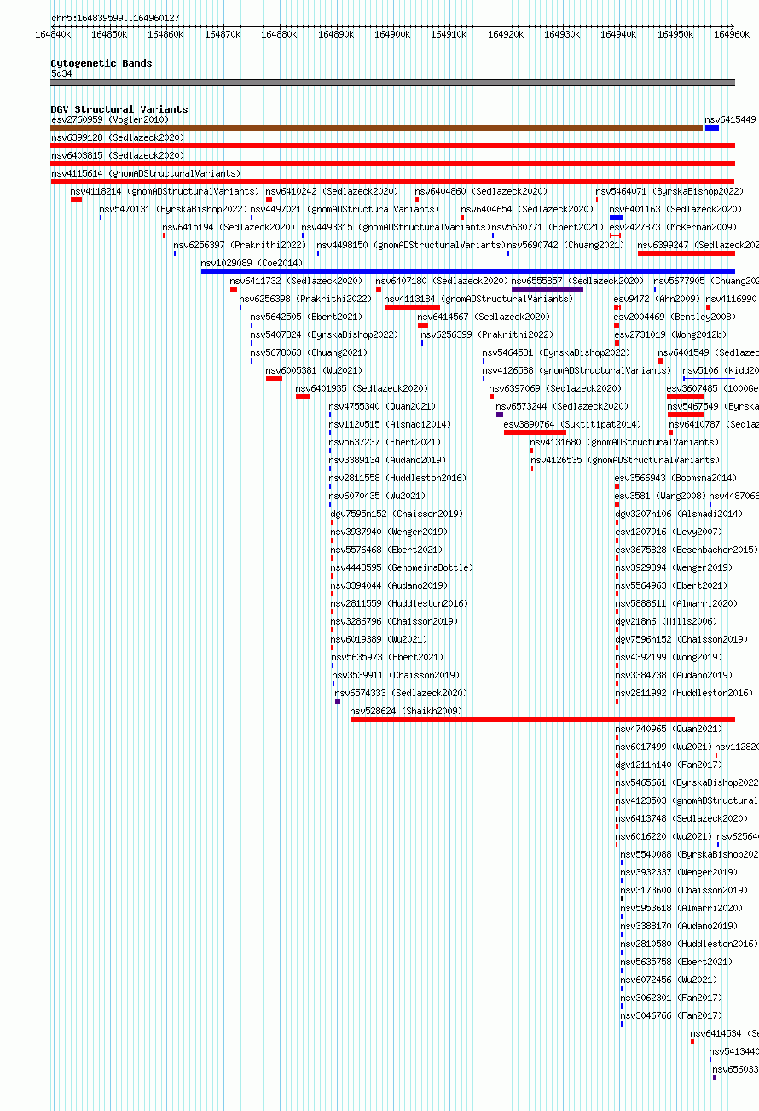The height and width of the screenshot is (1111, 759).
Task: Click variant label nsv4443595 (GenomeinaBottle)
Action: (403, 567)
